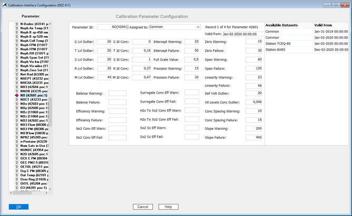
Task: Click the Linearity Warning field
Action: pos(253,77)
